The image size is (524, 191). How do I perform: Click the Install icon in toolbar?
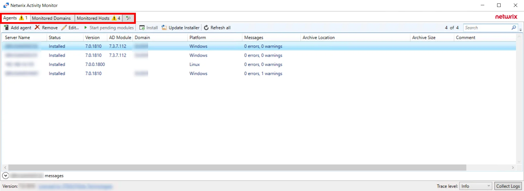[142, 28]
